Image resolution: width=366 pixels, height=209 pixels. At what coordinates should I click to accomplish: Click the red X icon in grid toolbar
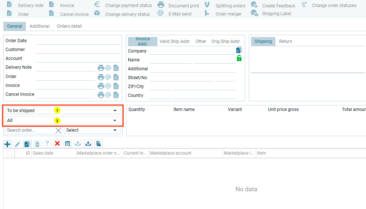[x=57, y=144]
